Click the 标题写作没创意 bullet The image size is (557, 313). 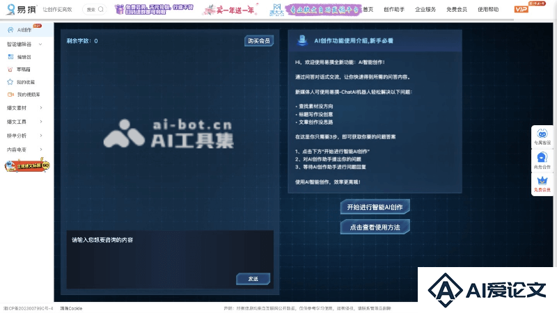(315, 114)
